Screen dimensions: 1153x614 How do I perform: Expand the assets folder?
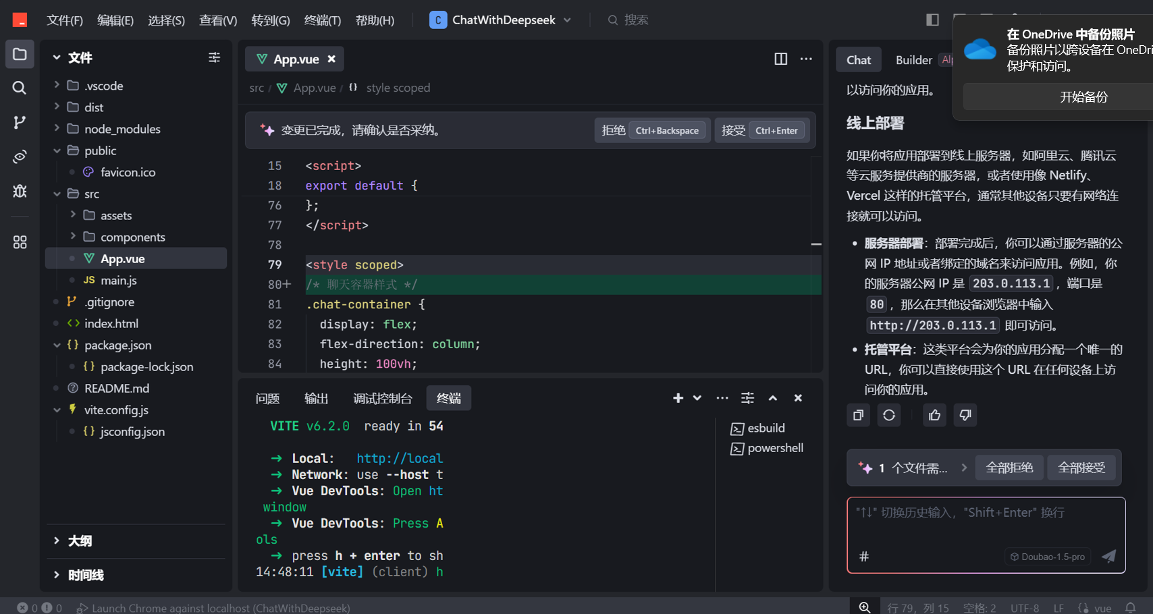(x=73, y=215)
